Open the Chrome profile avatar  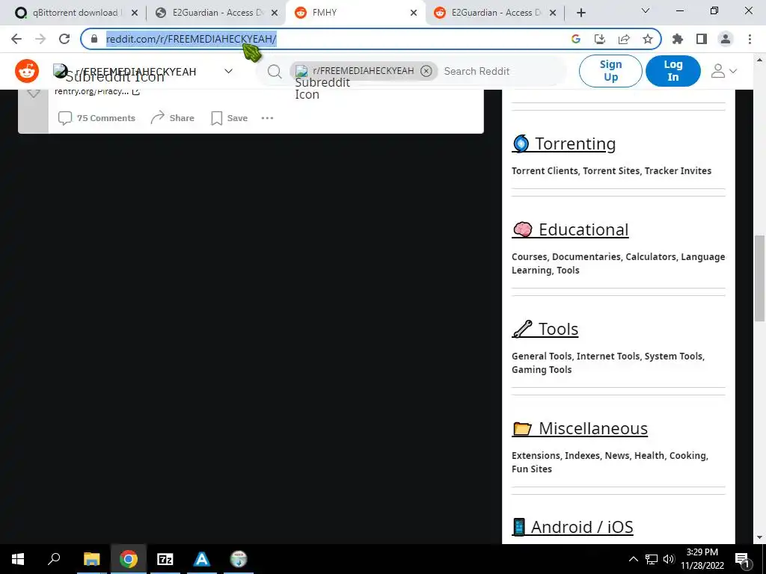click(x=726, y=39)
